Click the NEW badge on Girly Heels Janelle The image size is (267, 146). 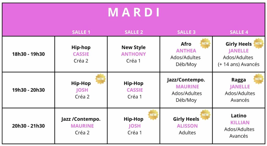[x=258, y=43]
